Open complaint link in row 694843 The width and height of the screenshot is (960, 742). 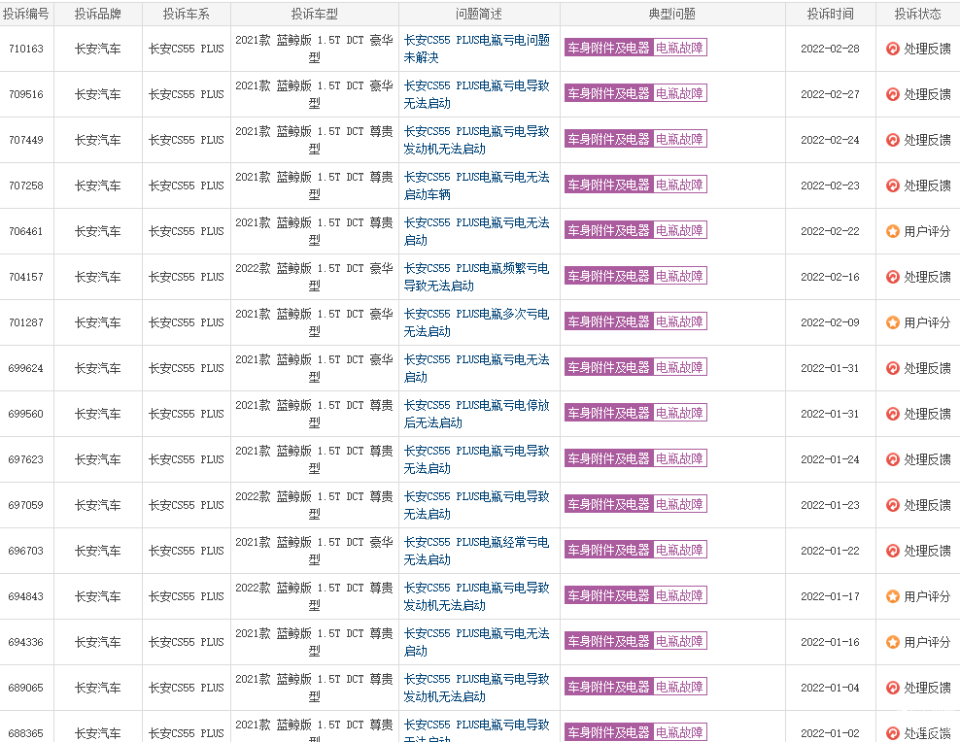(x=477, y=596)
